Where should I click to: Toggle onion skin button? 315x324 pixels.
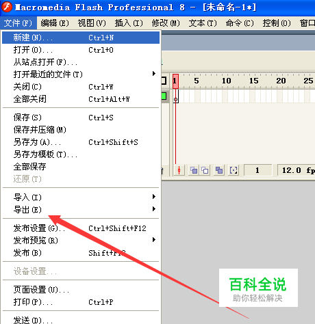[x=194, y=170]
